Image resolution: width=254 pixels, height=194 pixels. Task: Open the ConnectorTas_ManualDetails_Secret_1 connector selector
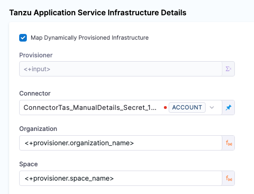(x=90, y=108)
